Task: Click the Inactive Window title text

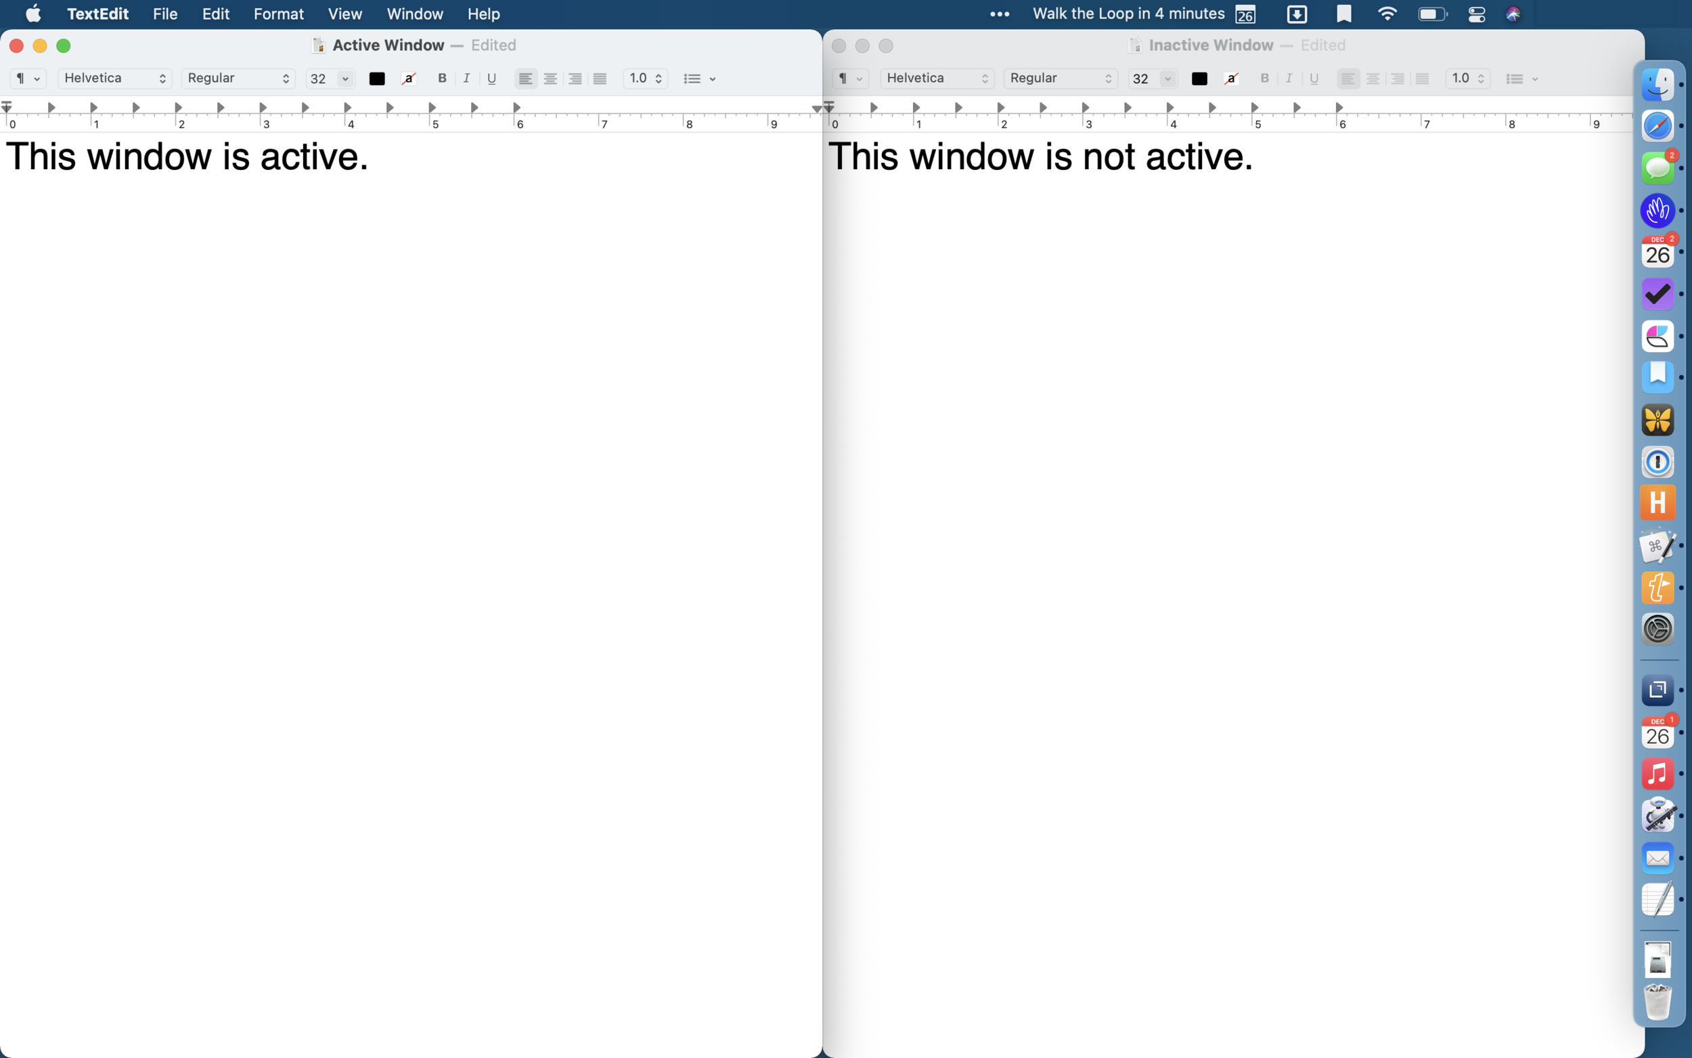Action: click(x=1210, y=45)
